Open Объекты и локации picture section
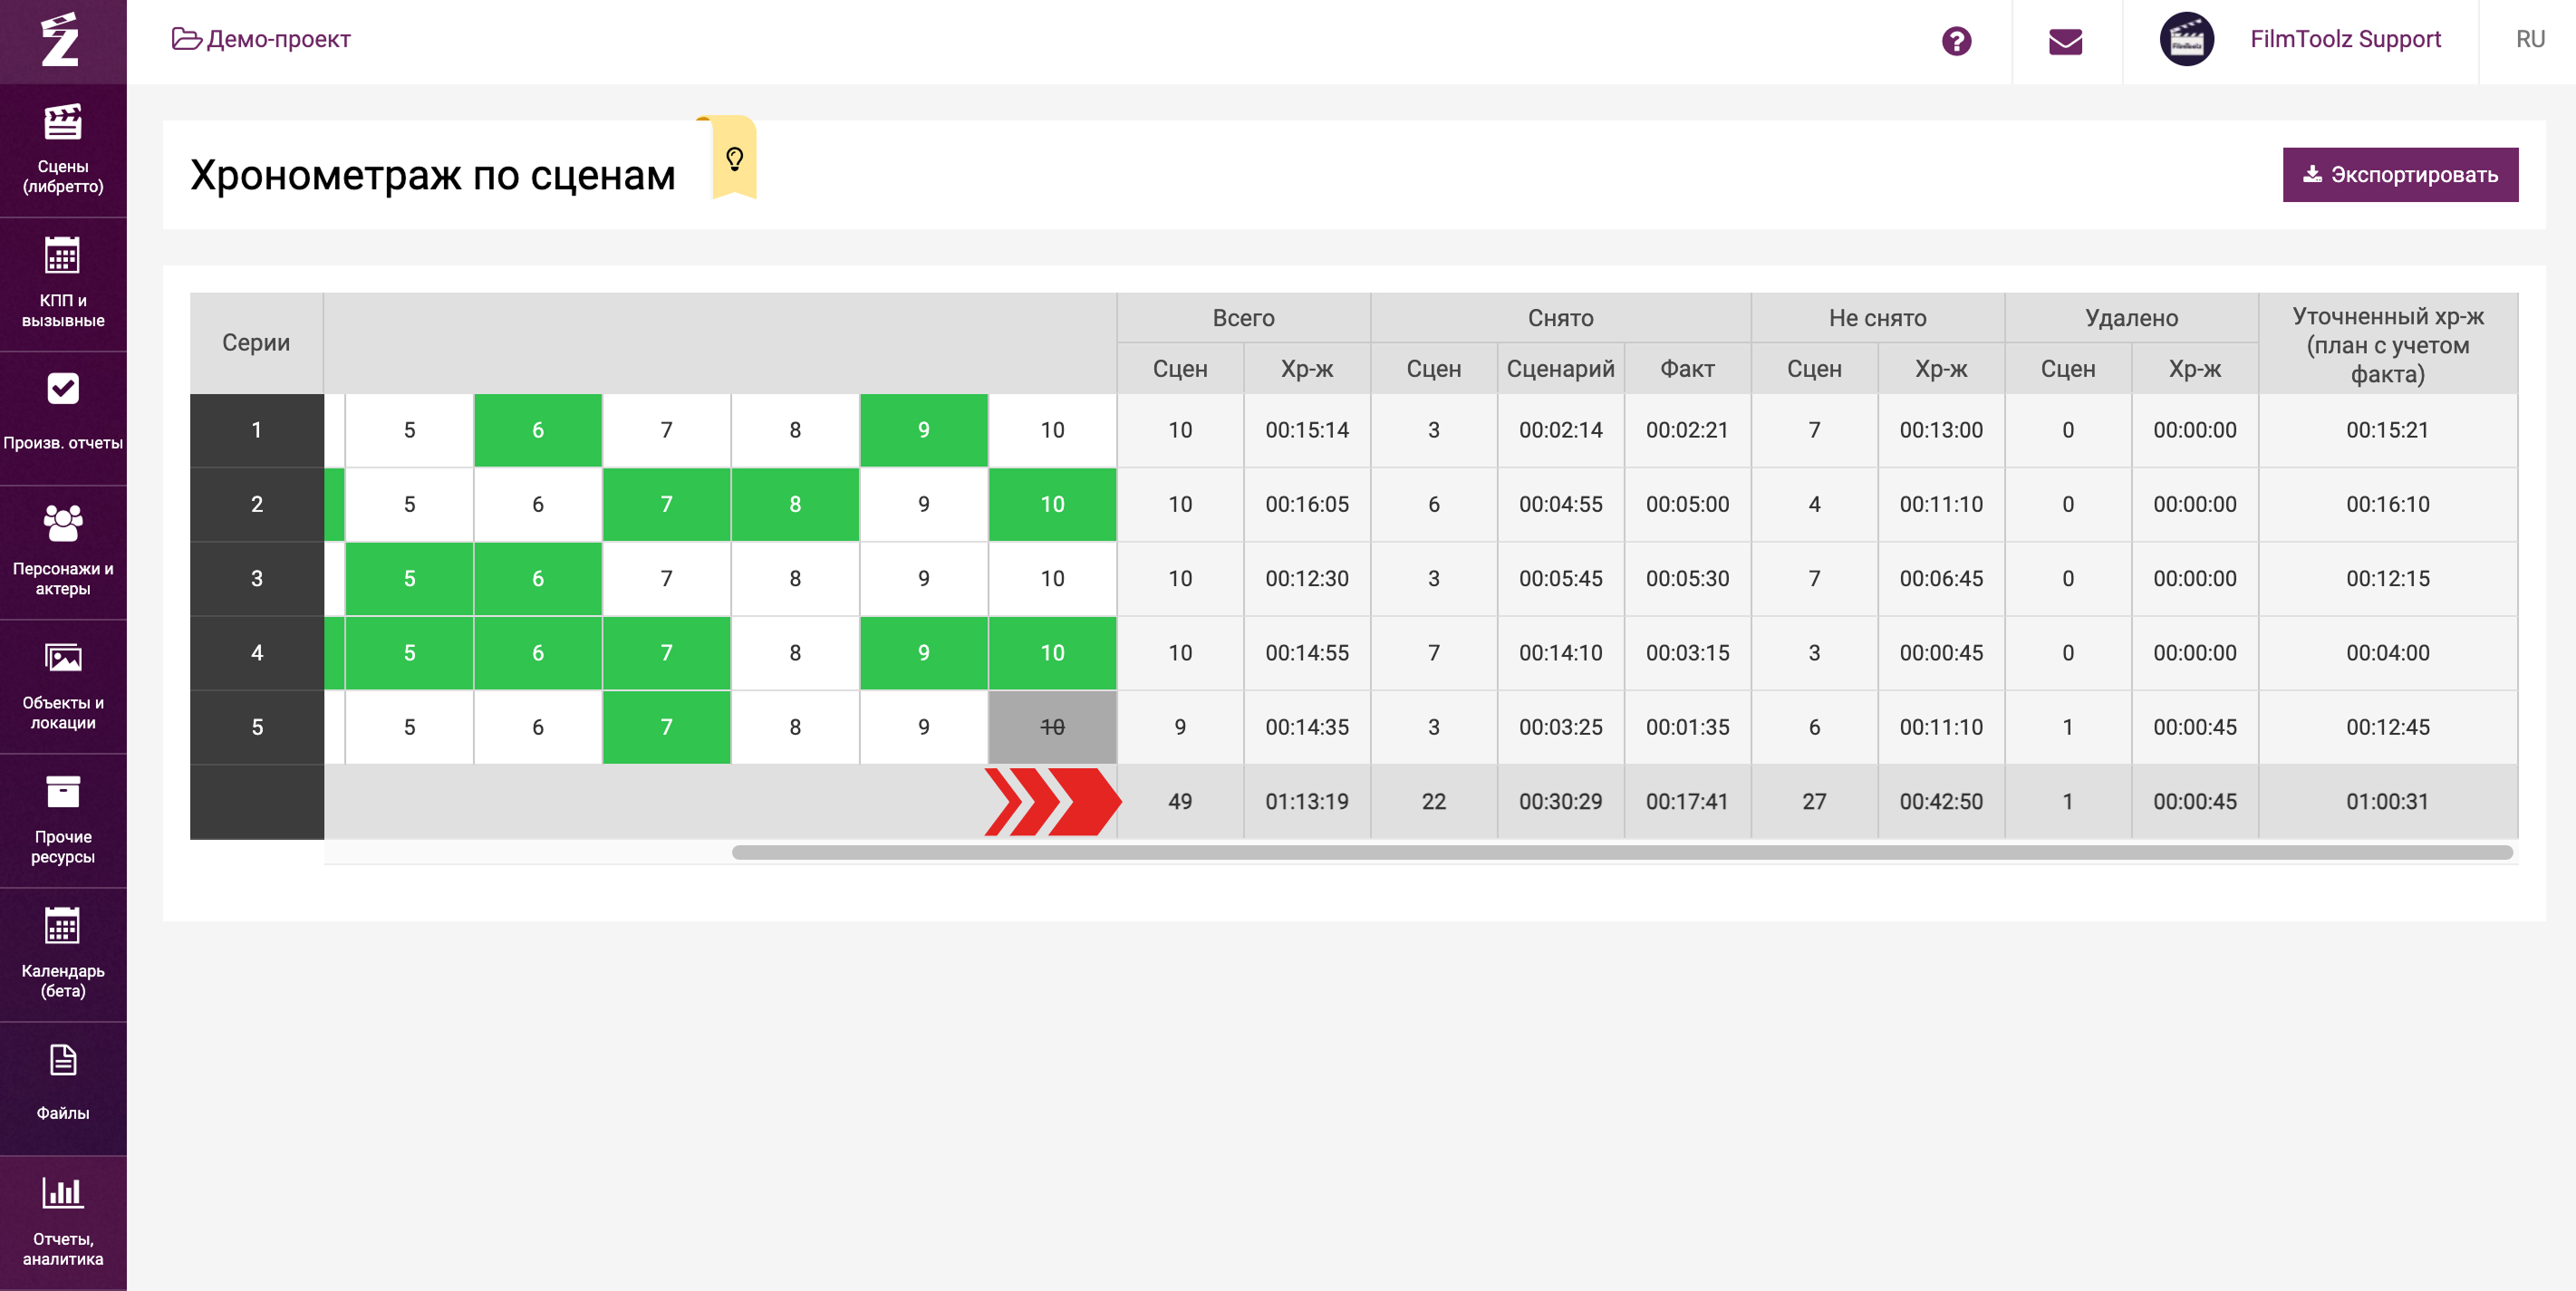Screen dimensions: 2576x1291 62,686
